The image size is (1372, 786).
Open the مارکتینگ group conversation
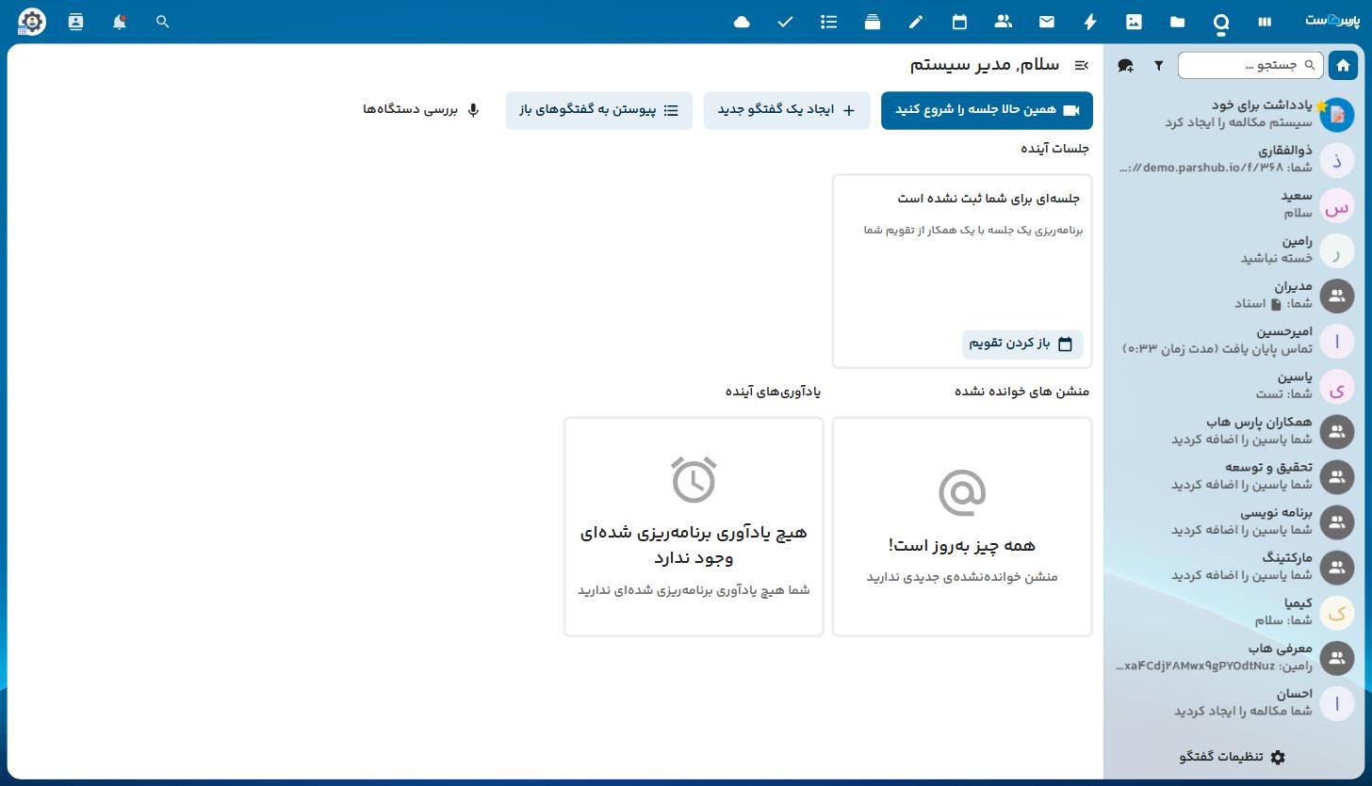click(x=1234, y=567)
